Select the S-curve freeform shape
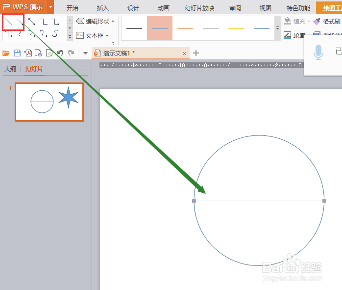 point(55,33)
